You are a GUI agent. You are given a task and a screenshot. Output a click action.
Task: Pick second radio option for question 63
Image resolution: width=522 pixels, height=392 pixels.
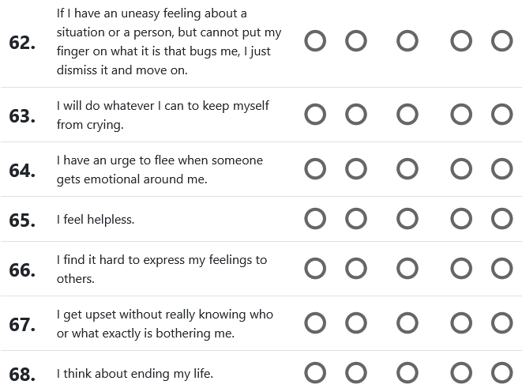click(356, 115)
